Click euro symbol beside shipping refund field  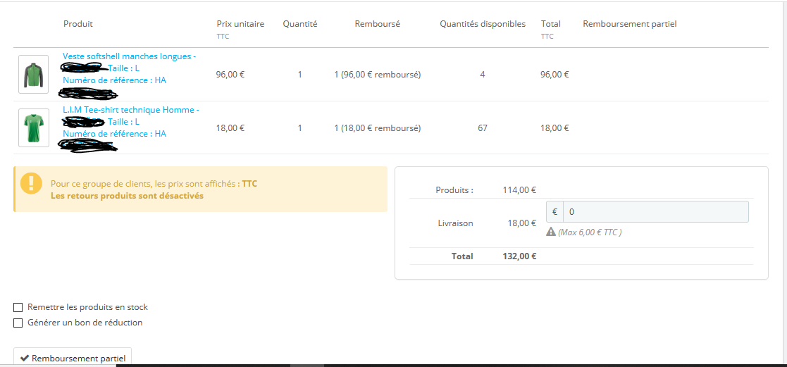554,212
